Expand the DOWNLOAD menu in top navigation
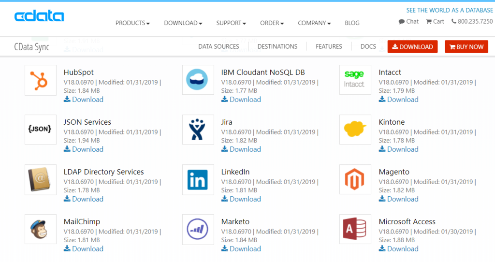The height and width of the screenshot is (262, 495). (183, 23)
